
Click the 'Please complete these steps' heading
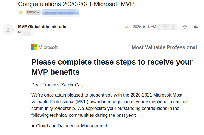click(x=112, y=62)
